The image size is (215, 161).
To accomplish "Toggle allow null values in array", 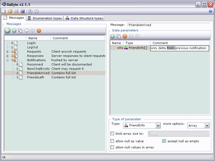I will click(112, 147).
